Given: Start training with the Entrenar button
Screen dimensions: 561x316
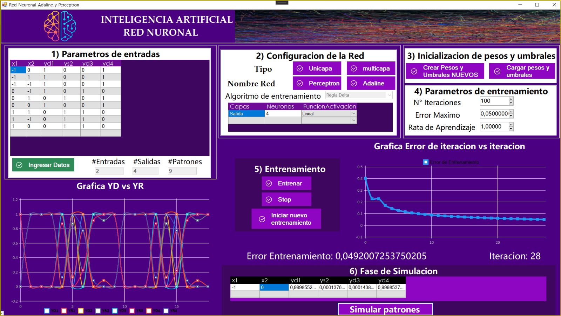Looking at the screenshot, I should click(286, 183).
